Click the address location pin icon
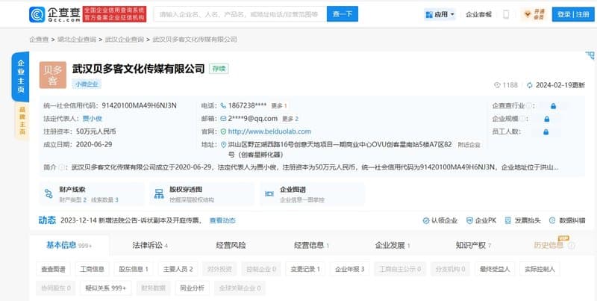The height and width of the screenshot is (301, 597). (x=223, y=145)
